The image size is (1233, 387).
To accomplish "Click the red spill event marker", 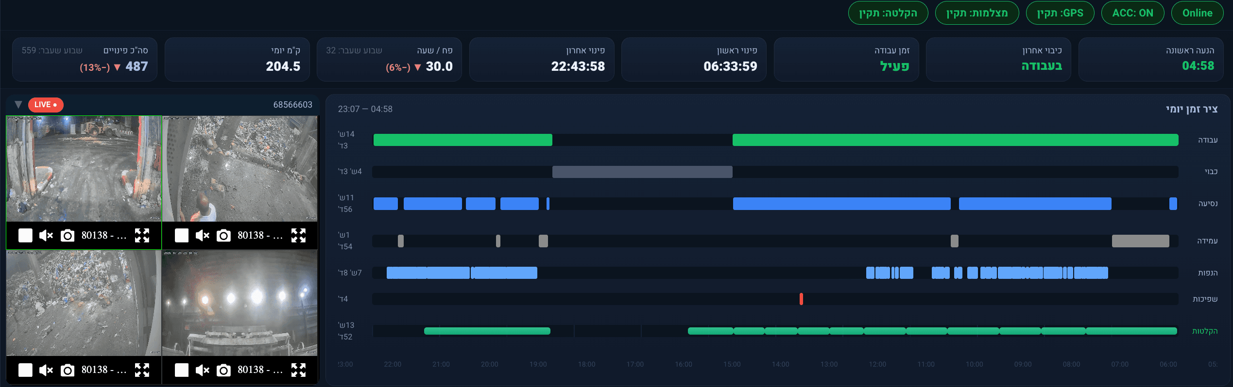I will tap(801, 299).
